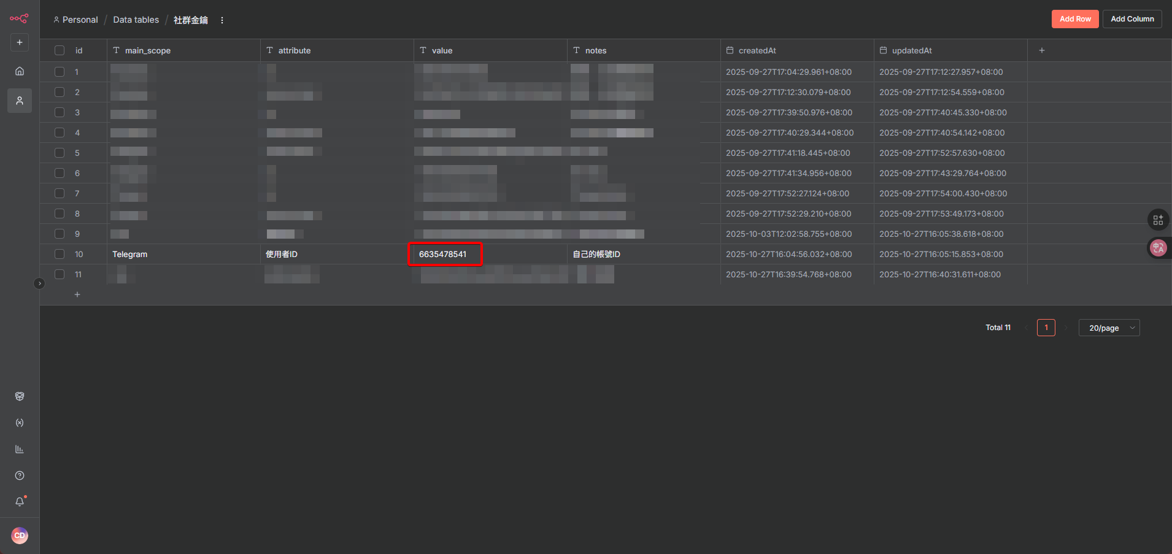Click the Add Row button

point(1074,19)
